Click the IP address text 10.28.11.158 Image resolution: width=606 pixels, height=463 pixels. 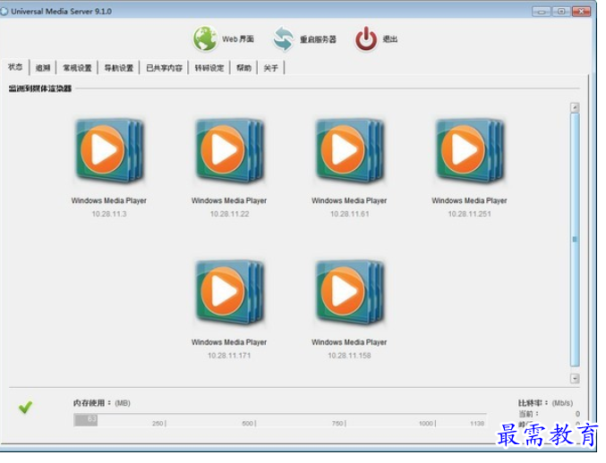(x=349, y=356)
